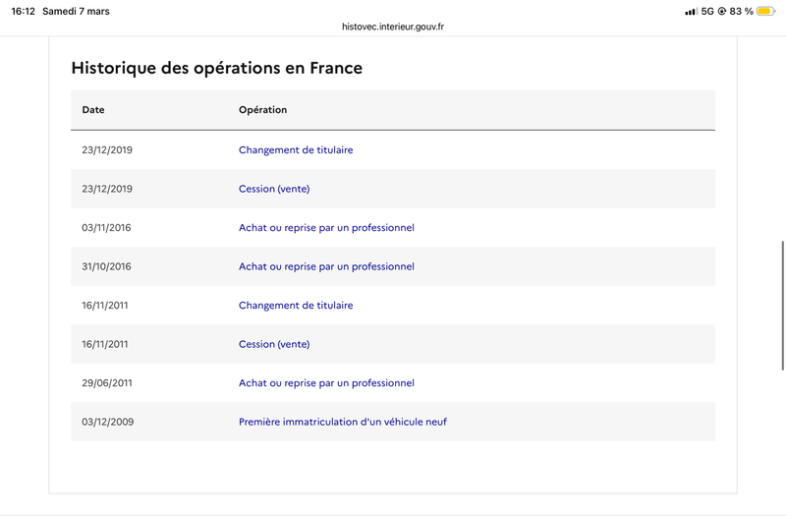Open the 31/10/2016 Achat ou reprise link

click(x=326, y=266)
